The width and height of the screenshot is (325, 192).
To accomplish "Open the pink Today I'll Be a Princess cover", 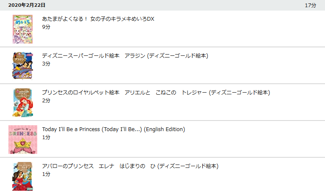I will click(x=23, y=140).
